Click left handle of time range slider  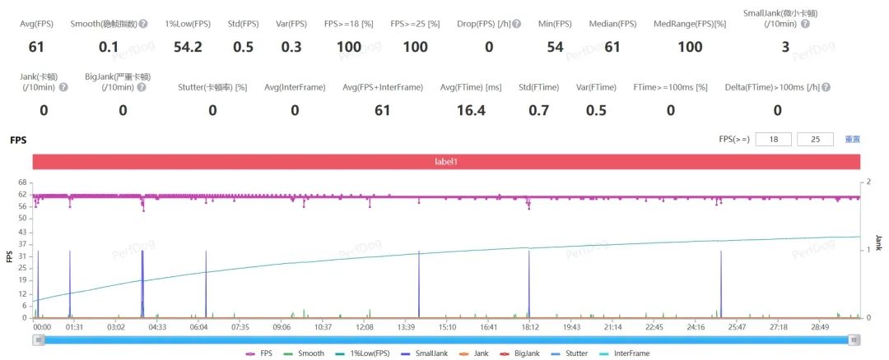(x=39, y=340)
